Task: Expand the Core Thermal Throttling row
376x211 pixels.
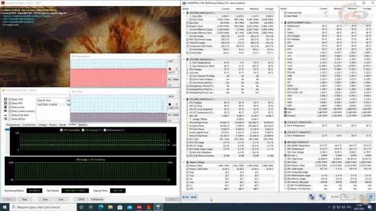Action: click(x=187, y=76)
